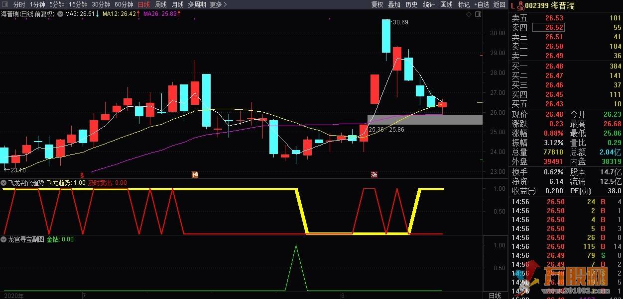623x299 pixels.
Task: Click the 买一 bid price 26.48
Action: pyautogui.click(x=554, y=66)
